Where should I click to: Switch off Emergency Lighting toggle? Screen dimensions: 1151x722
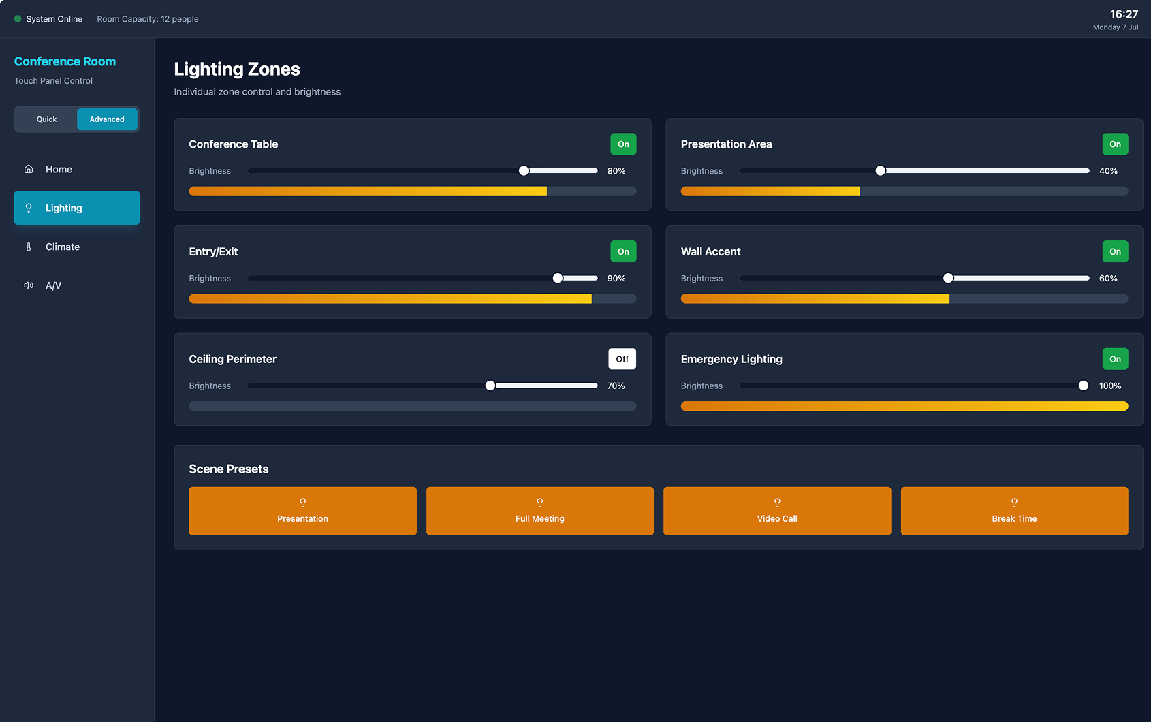pyautogui.click(x=1115, y=359)
